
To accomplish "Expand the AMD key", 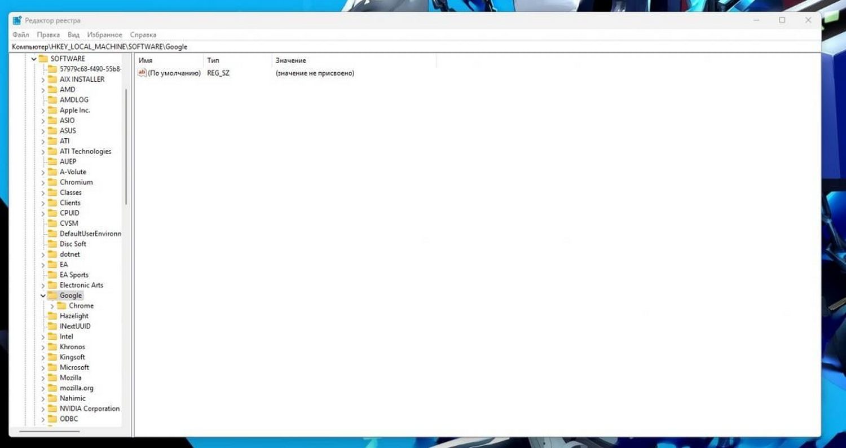I will pyautogui.click(x=43, y=90).
